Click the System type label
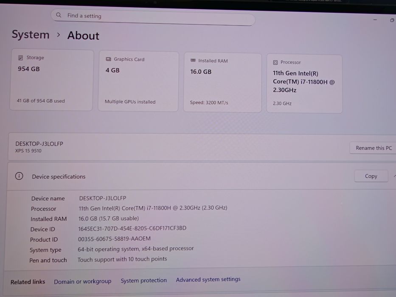Screen dimensions: 396x297 tap(45, 250)
